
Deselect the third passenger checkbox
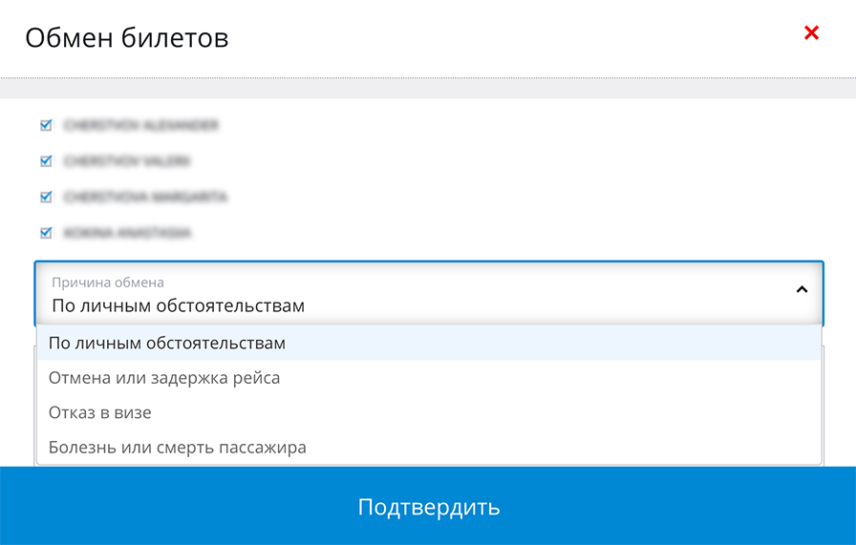[46, 197]
